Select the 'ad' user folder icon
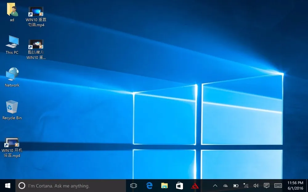This screenshot has width=308, height=192. [x=12, y=12]
